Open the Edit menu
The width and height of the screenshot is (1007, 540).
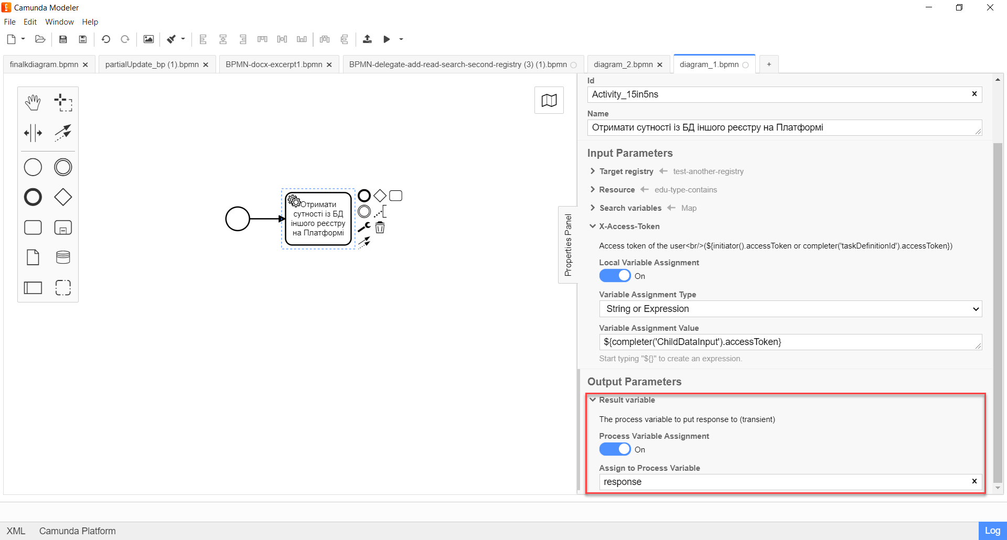30,22
